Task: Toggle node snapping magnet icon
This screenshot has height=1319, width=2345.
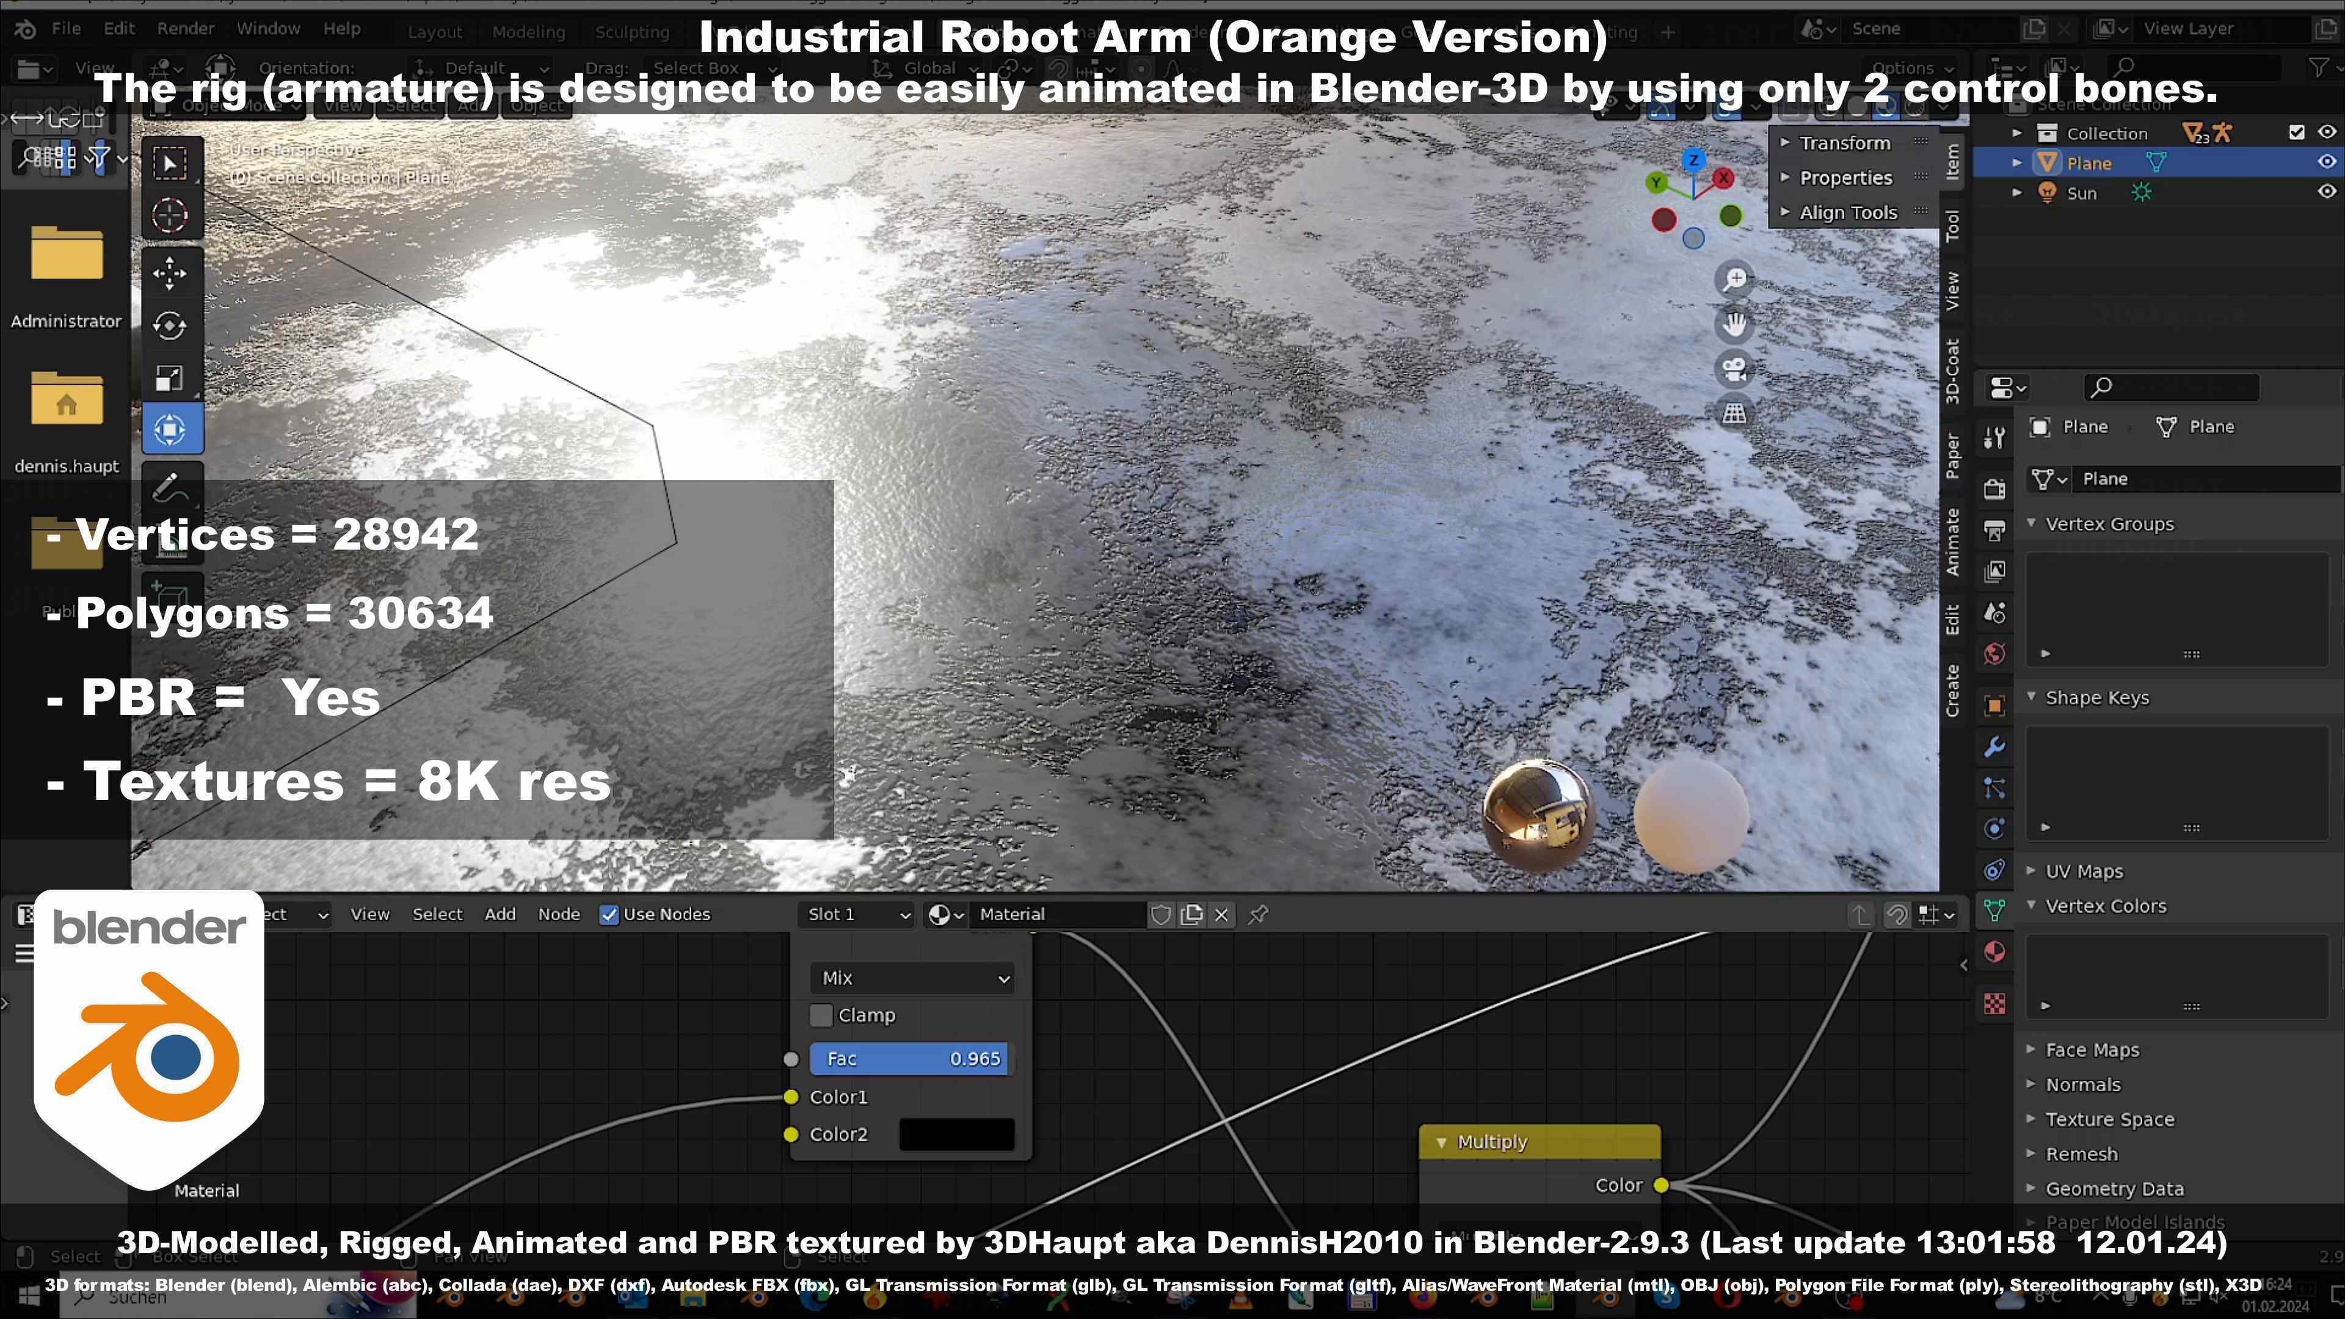Action: coord(1897,915)
